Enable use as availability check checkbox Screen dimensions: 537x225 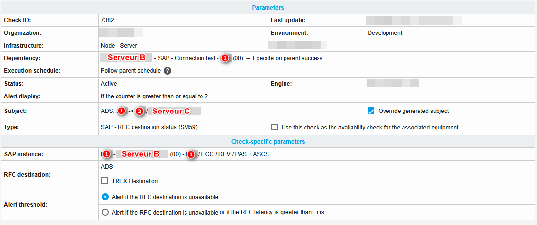(x=274, y=128)
